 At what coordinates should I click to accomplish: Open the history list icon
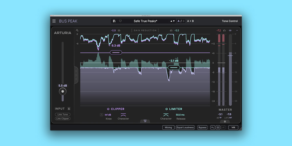pyautogui.click(x=218, y=128)
